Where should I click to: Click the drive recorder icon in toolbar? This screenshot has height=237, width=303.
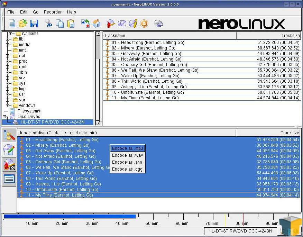click(x=159, y=24)
